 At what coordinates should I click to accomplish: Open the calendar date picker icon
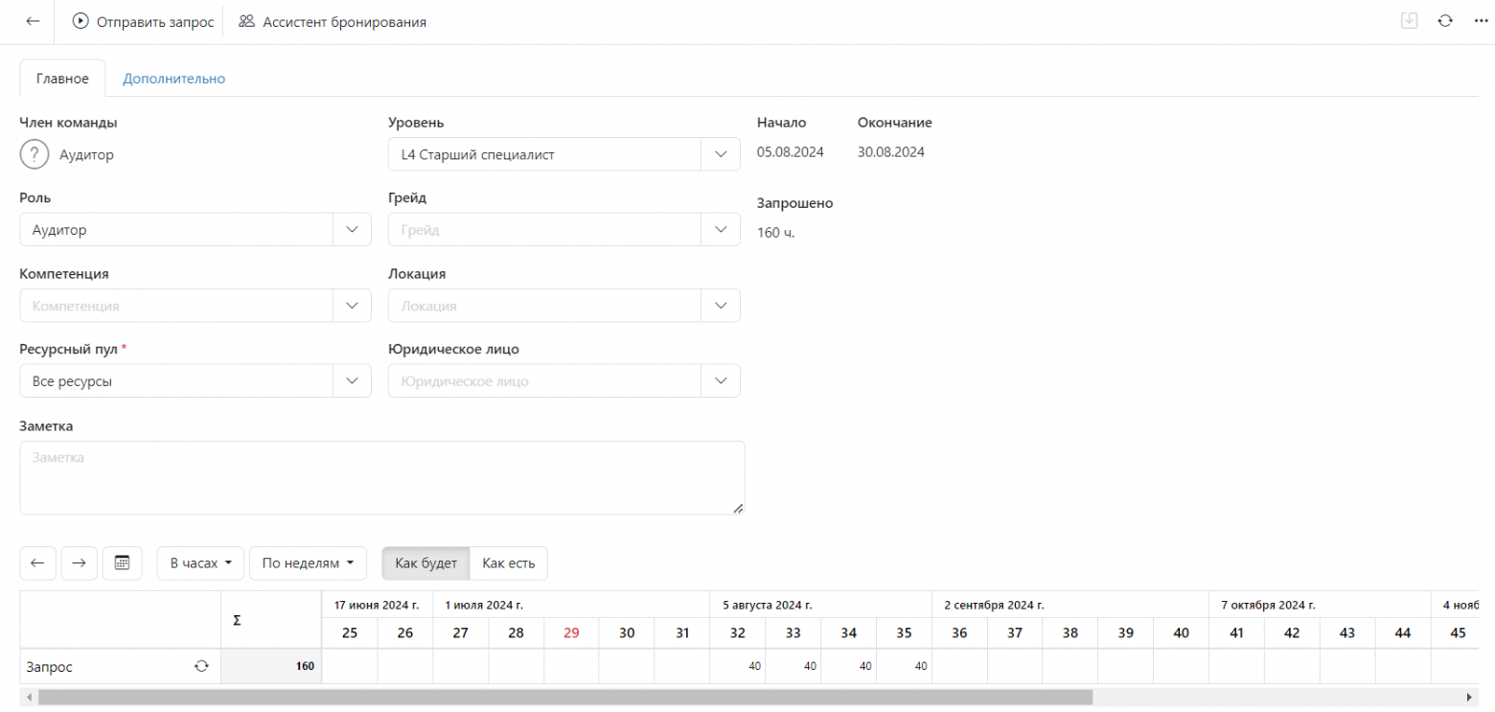tap(122, 563)
